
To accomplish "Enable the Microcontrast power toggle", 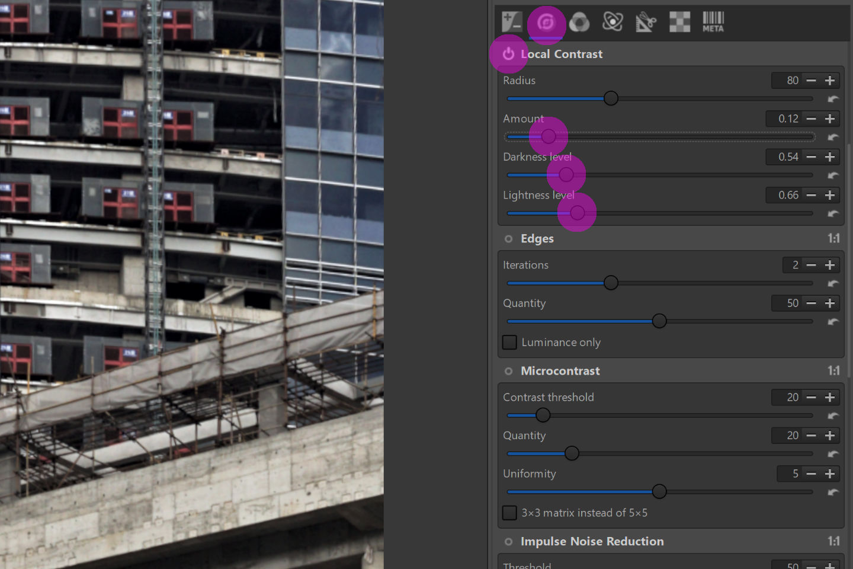I will click(508, 371).
